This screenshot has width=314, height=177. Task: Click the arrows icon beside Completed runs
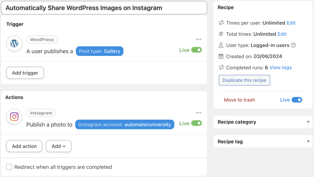click(220, 67)
